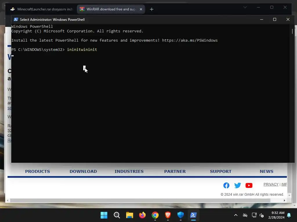Screen dimensions: 297x222
Task: Click muted volume tray icon
Action: [x=262, y=215]
